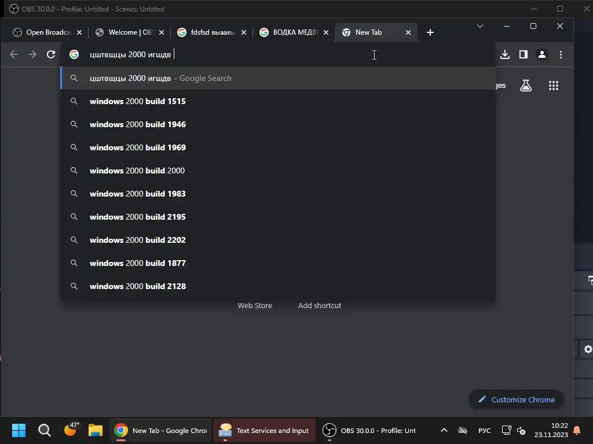Click the Customize Chrome button

click(516, 399)
